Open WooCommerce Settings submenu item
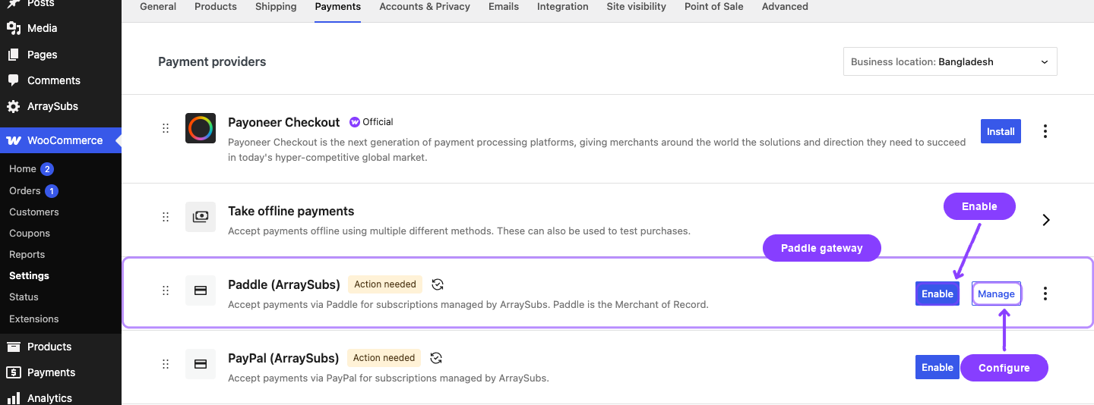The height and width of the screenshot is (405, 1094). [x=29, y=276]
